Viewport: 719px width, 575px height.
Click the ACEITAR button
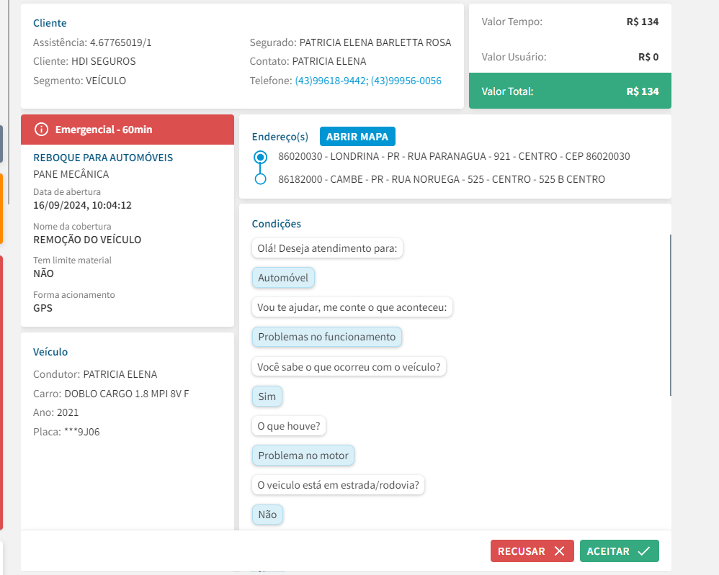click(619, 551)
